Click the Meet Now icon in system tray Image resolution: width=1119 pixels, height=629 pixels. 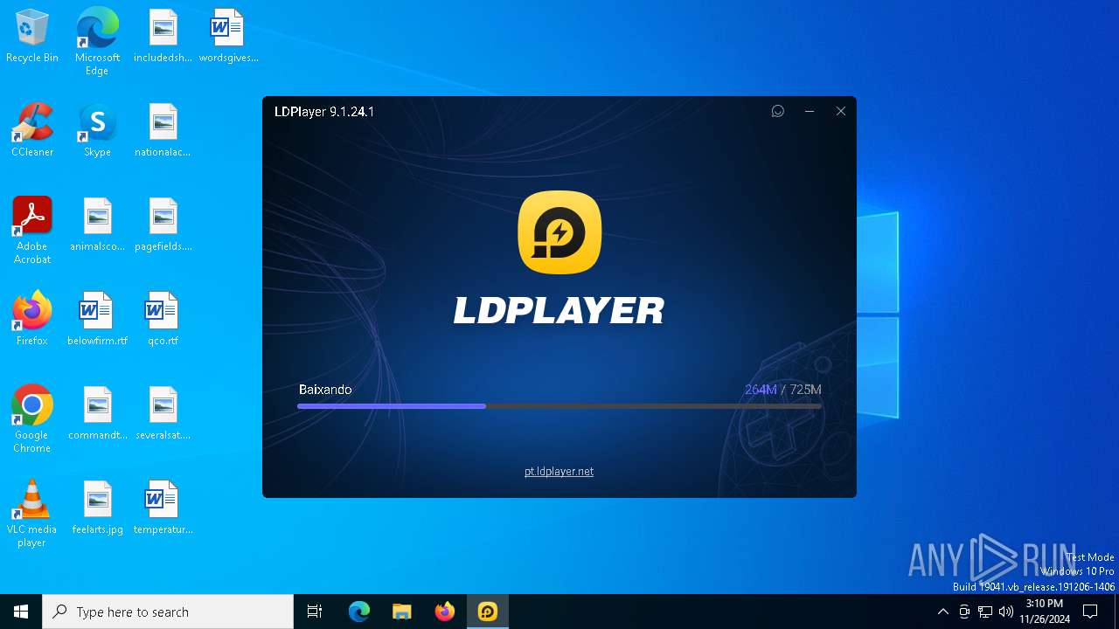[x=964, y=612]
